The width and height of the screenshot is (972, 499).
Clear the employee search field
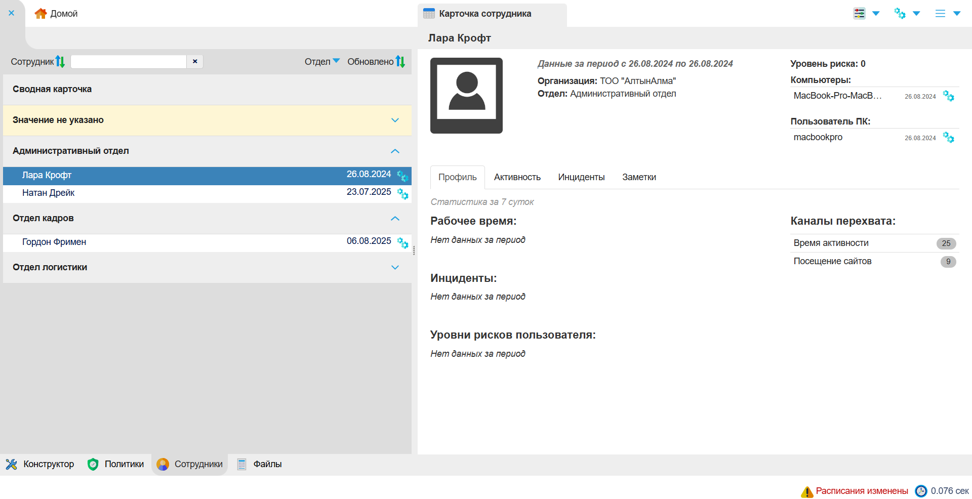coord(195,62)
